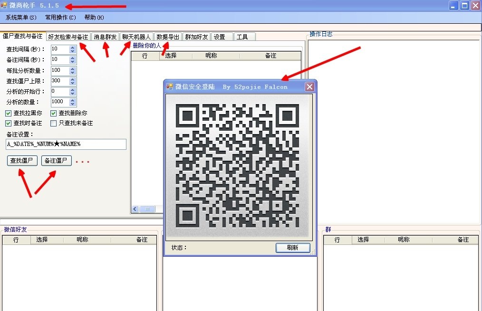Click 选择 column header in 微信好友 list

tap(47, 240)
